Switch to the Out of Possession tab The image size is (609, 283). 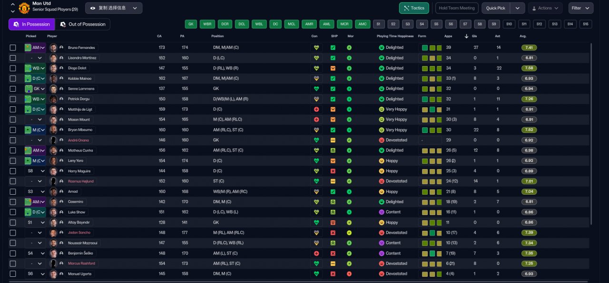83,24
